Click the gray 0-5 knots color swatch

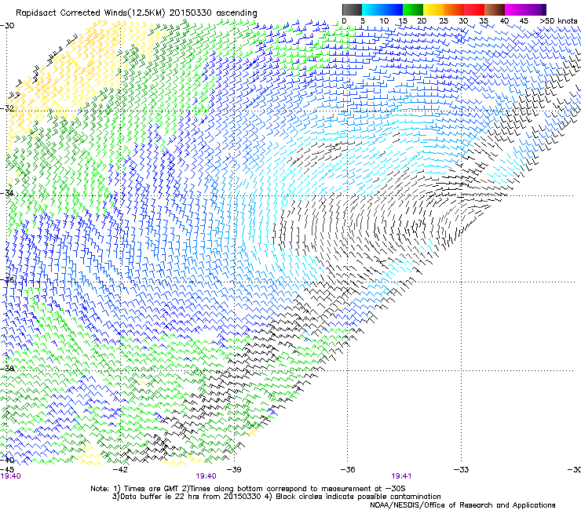(352, 10)
